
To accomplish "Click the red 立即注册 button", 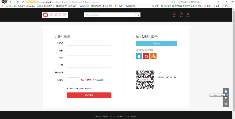I will pyautogui.click(x=89, y=95).
